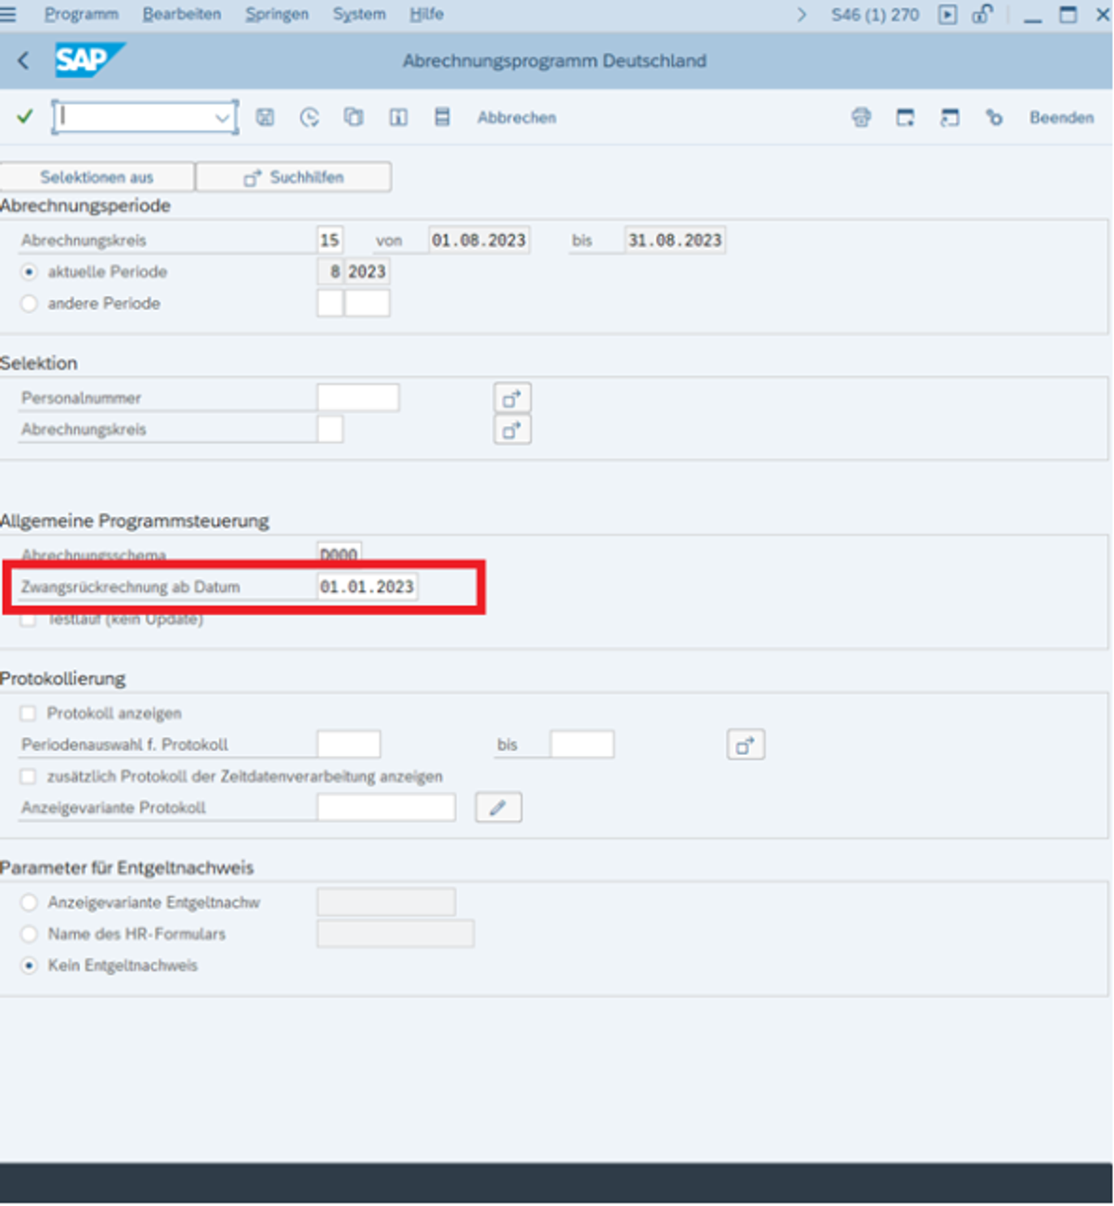Open search help for Personalnummer

[x=512, y=396]
